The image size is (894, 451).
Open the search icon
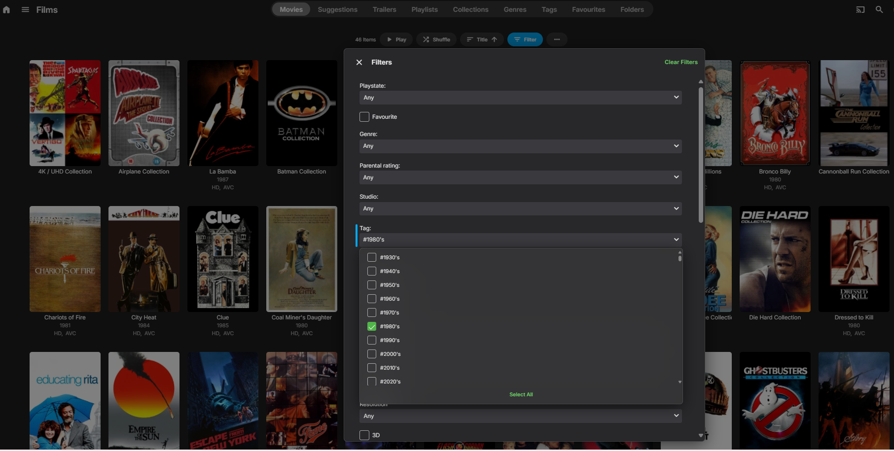(879, 9)
